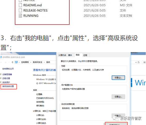Refresh the Control Panel address bar
This screenshot has height=125, width=146.
pos(139,62)
